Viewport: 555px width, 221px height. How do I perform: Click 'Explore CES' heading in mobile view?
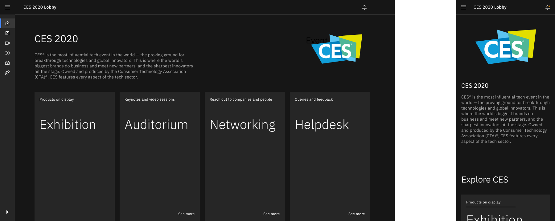(x=485, y=180)
